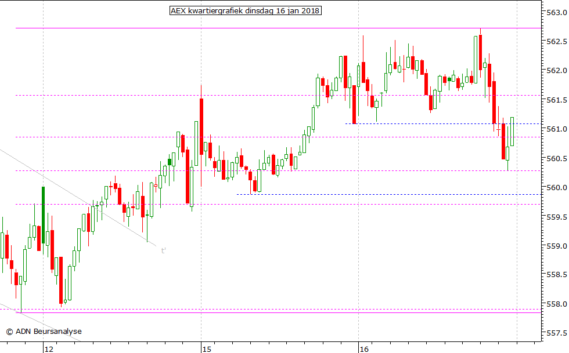Click the tall solid green candle after date 12

[x=43, y=215]
